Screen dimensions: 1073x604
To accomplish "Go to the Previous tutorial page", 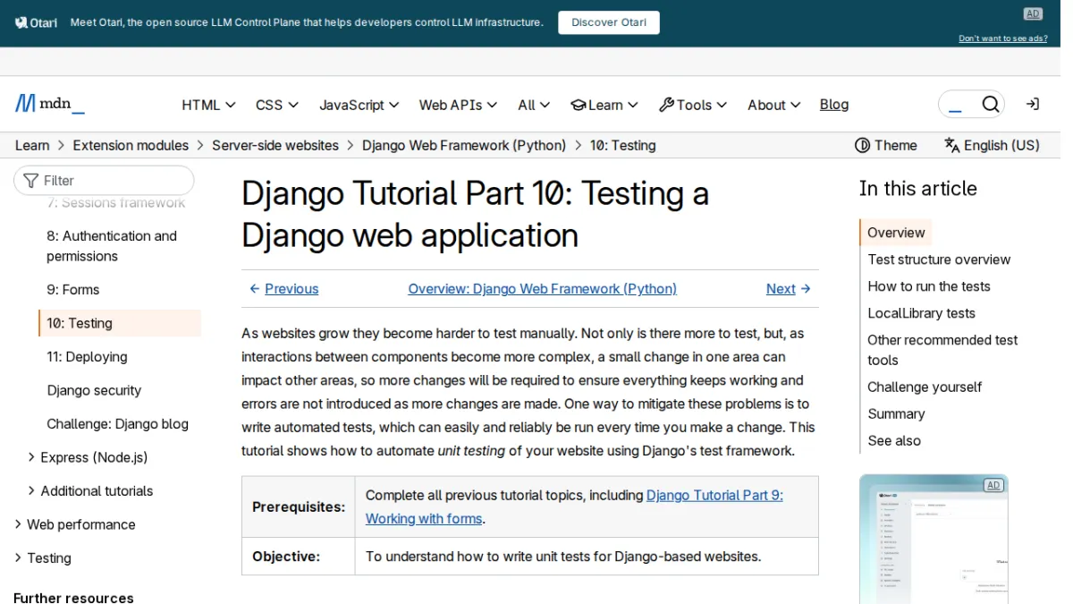I will [x=283, y=289].
